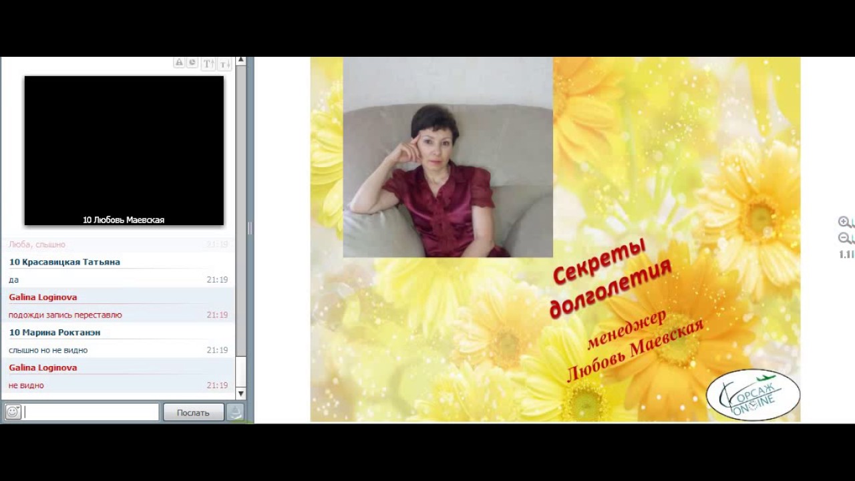Click the message 'да' in chat
855x481 pixels.
(x=13, y=280)
